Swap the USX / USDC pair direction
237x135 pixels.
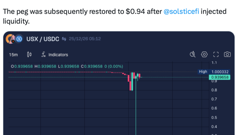pyautogui.click(x=64, y=39)
